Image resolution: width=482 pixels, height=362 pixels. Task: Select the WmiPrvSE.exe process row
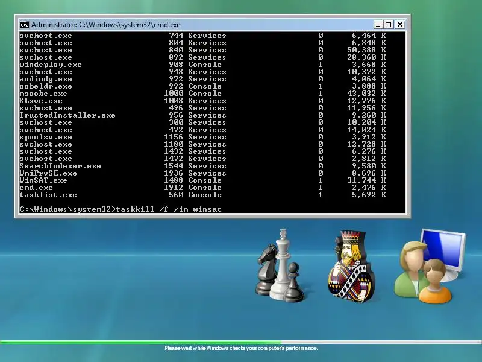[202, 173]
